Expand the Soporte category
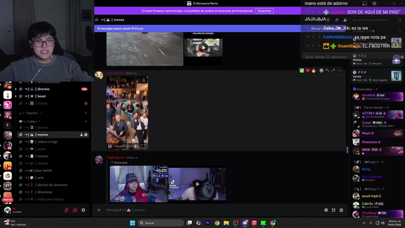 [x=30, y=113]
